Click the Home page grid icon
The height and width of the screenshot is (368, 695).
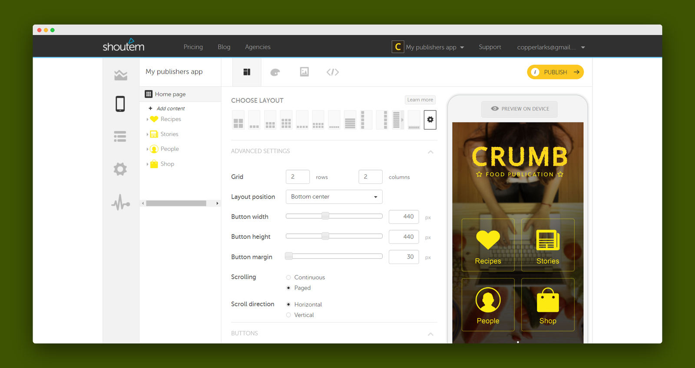click(149, 94)
